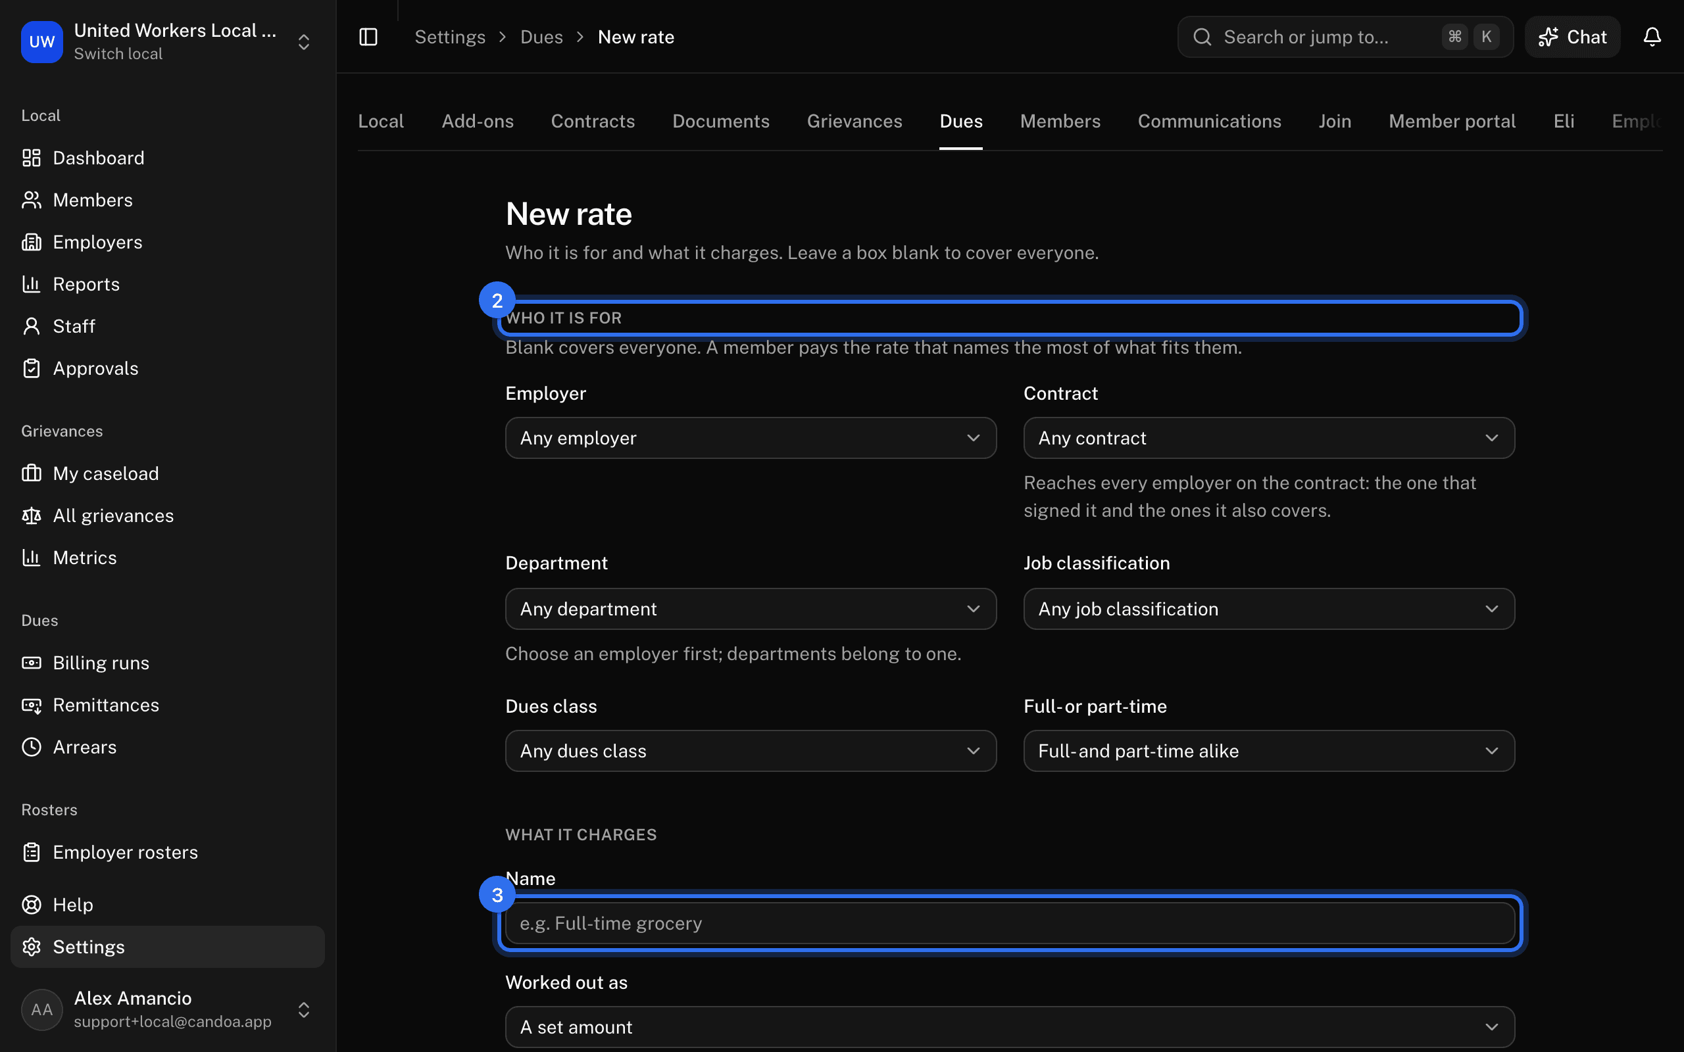1684x1052 pixels.
Task: Switch to the Local settings tab
Action: [x=381, y=121]
